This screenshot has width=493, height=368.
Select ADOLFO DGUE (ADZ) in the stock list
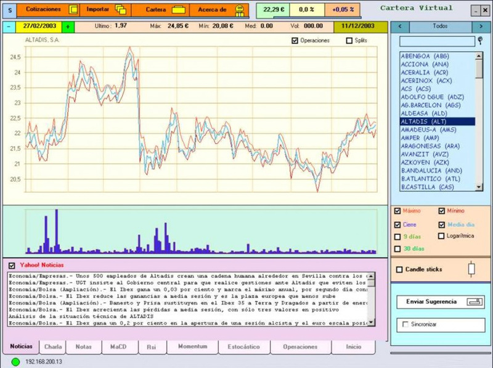tap(438, 97)
